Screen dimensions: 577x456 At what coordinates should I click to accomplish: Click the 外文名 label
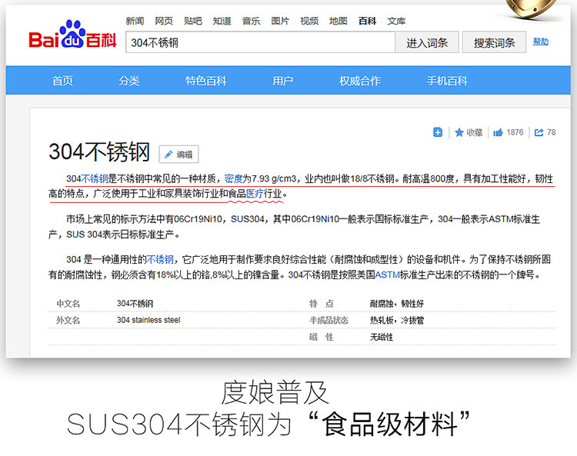click(68, 320)
